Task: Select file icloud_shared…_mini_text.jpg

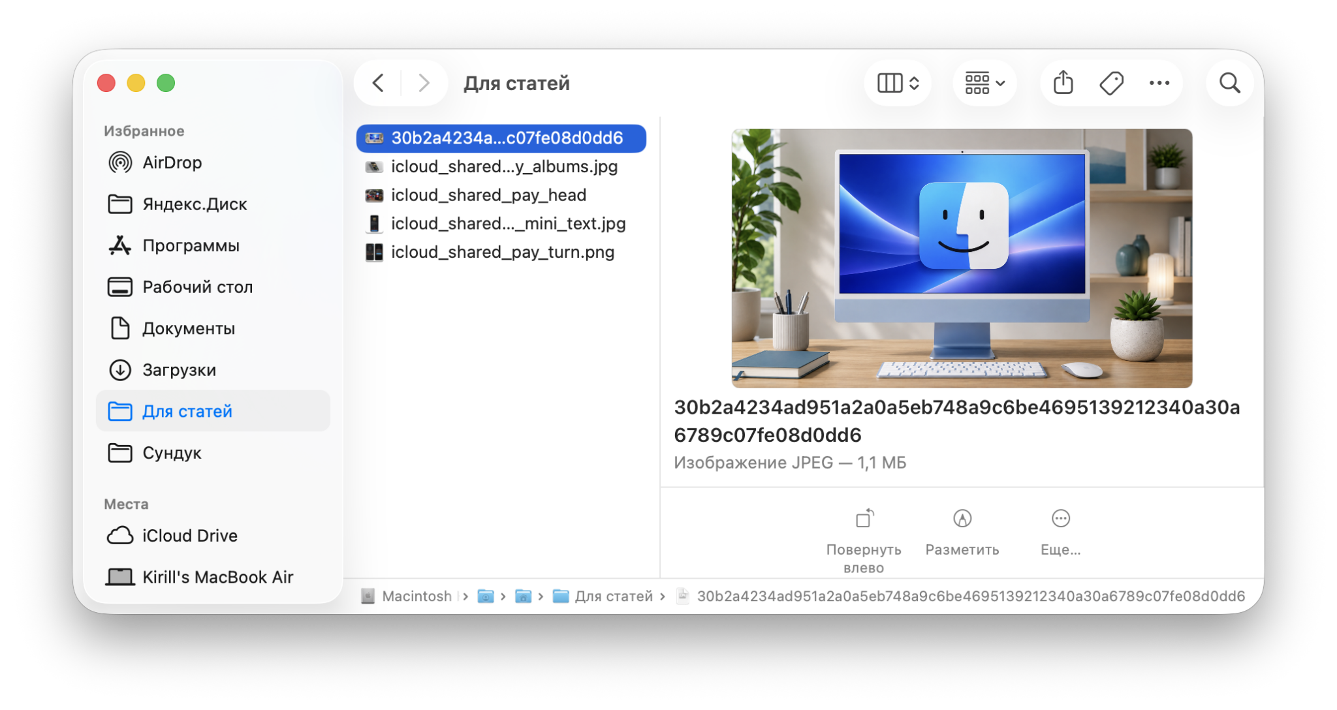Action: click(x=501, y=224)
